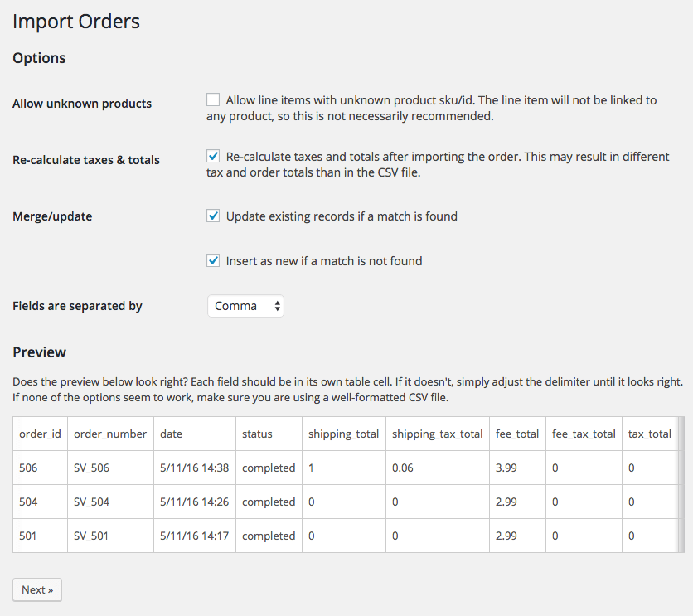Select the tax_total column header
Viewport: 693px width, 616px height.
pyautogui.click(x=650, y=434)
